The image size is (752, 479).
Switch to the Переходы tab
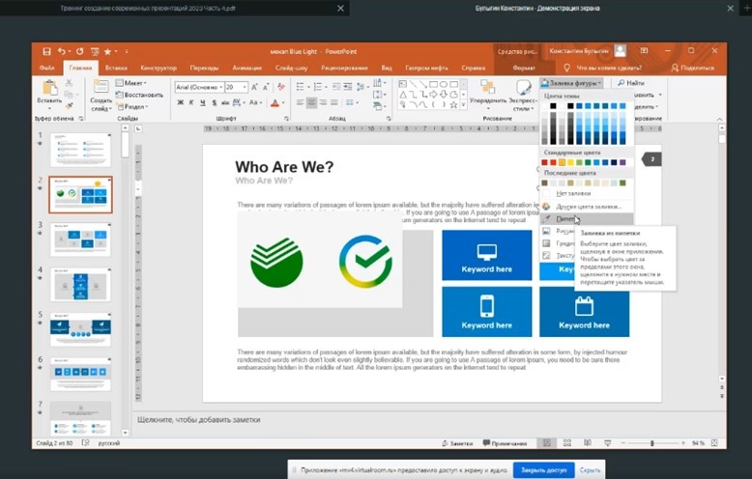pos(204,68)
